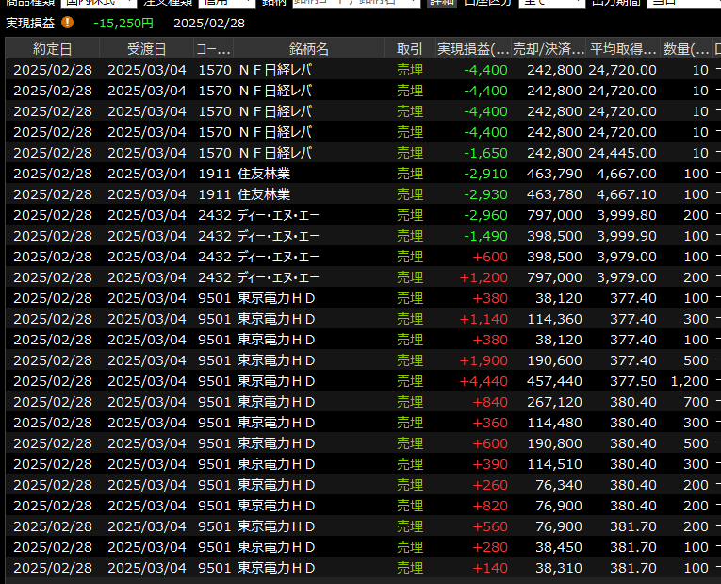This screenshot has width=721, height=584.
Task: Open the 注文種類 dropdown showing 信用
Action: 224,3
